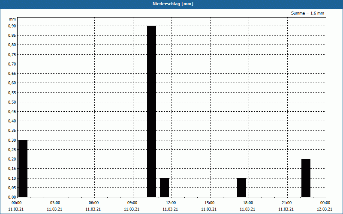This screenshot has width=343, height=214.
Task: Click the 12:00 time label
Action: 171,203
